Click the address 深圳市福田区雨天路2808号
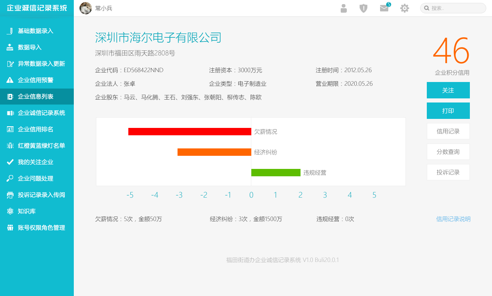 135,53
